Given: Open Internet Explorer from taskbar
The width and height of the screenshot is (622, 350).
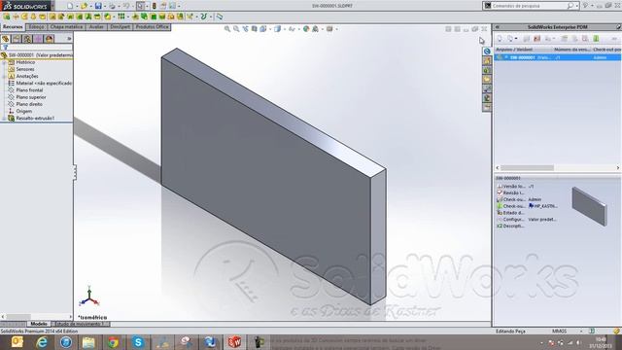Looking at the screenshot, I should [42, 342].
